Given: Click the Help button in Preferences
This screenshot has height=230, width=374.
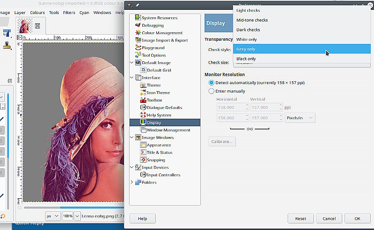Looking at the screenshot, I should pos(142,219).
